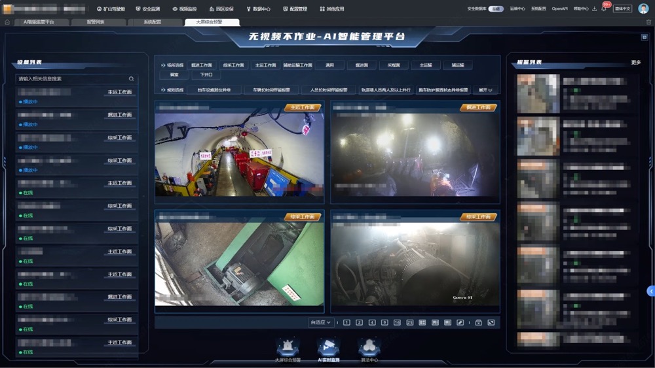The width and height of the screenshot is (655, 368).
Task: Expand rule filters with 展开 button
Action: [485, 90]
